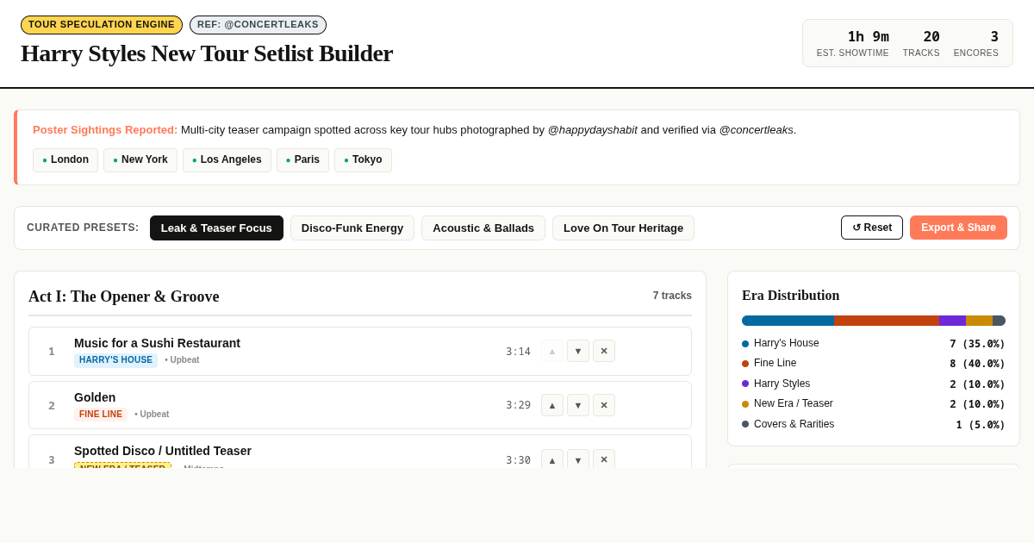Move Golden track down

pyautogui.click(x=578, y=405)
